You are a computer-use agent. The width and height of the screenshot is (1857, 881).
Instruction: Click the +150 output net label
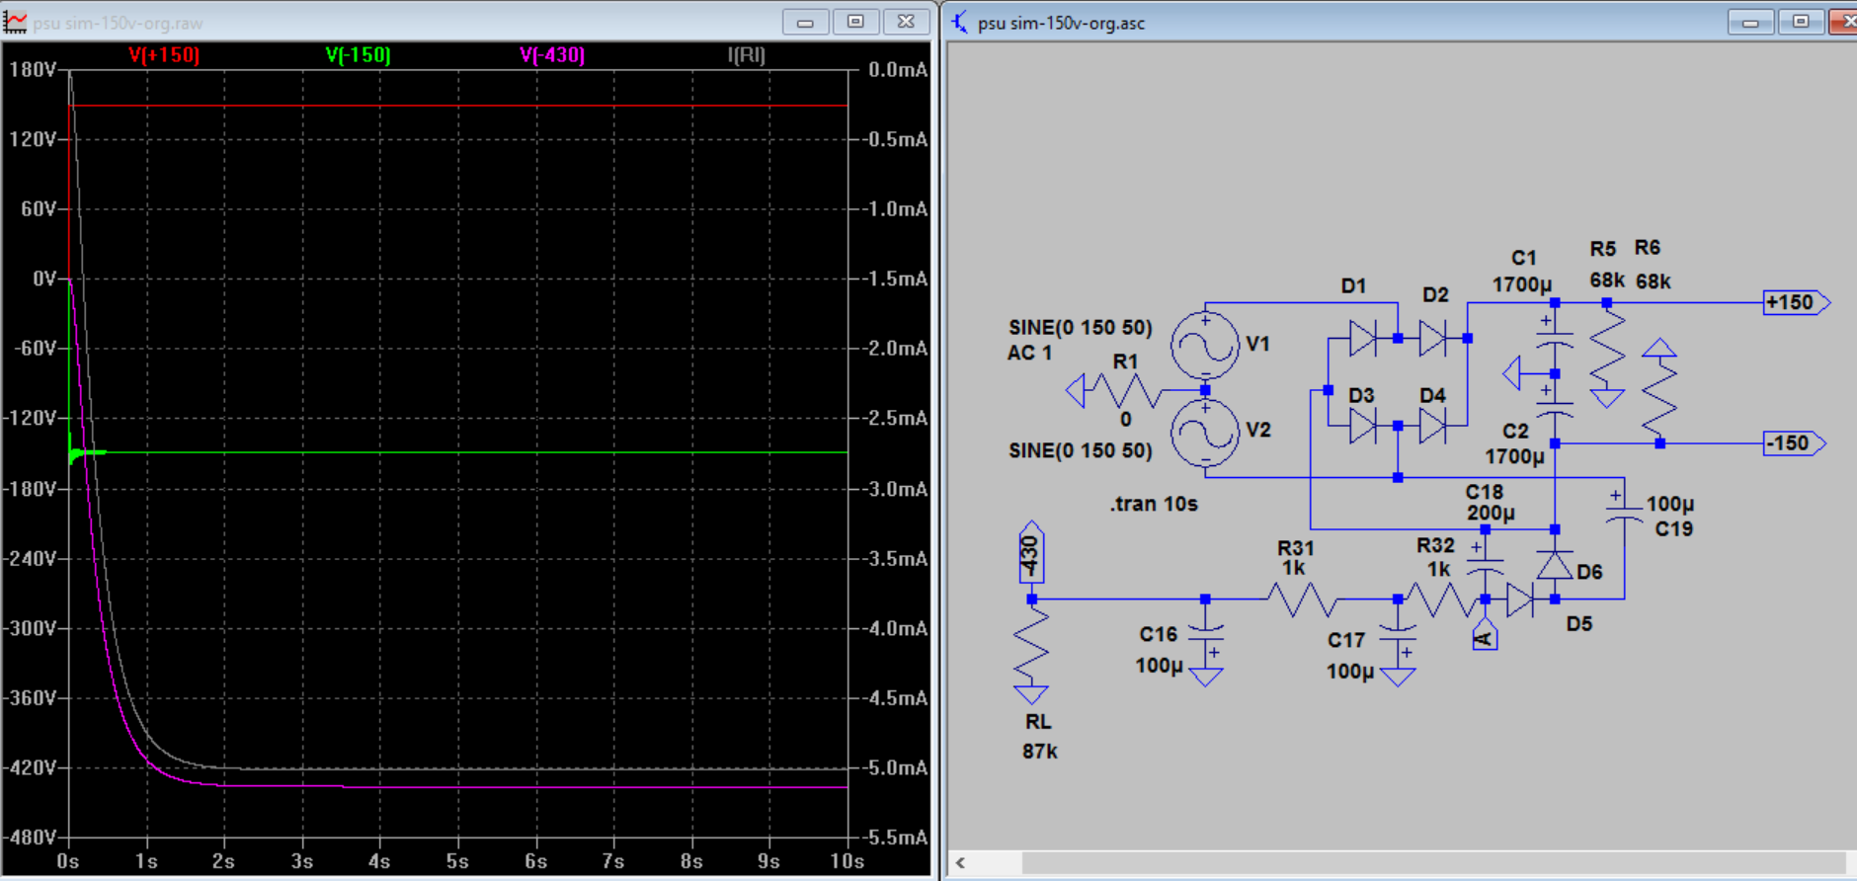click(1797, 303)
